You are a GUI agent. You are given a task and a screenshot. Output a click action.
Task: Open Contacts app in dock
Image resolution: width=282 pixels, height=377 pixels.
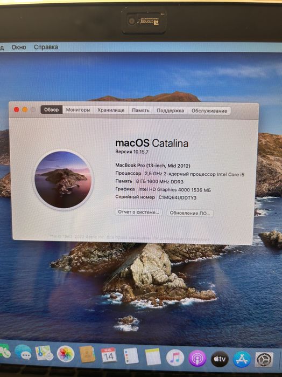pos(87,354)
